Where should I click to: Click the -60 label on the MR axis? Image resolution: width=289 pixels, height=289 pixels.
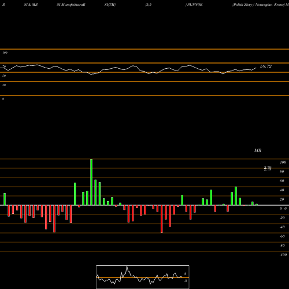282,236
